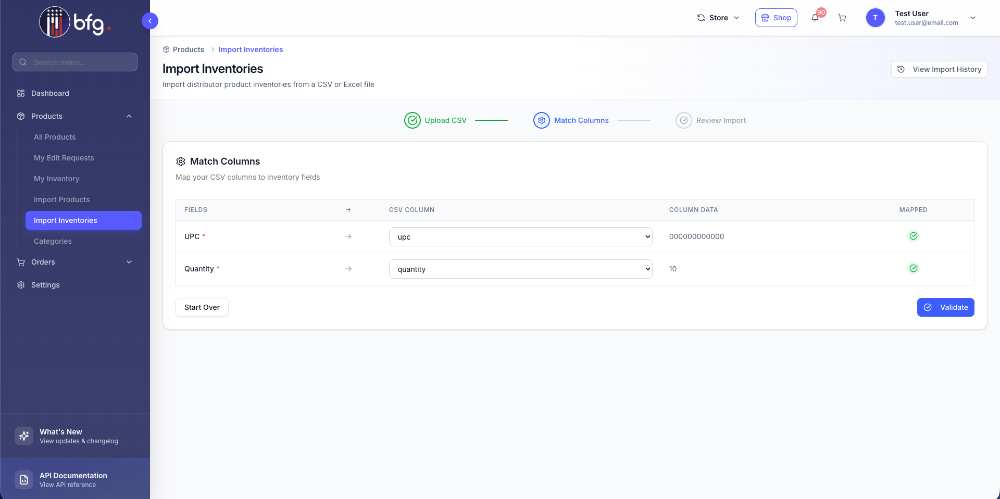
Task: Open API Documentation icon
Action: 24,480
